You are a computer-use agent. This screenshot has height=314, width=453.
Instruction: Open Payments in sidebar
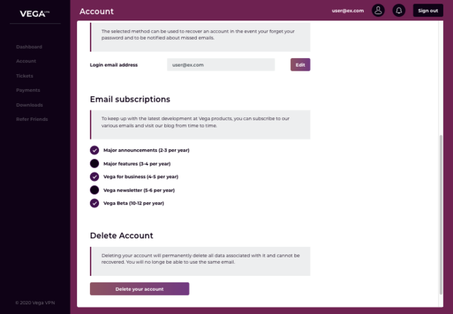click(28, 90)
